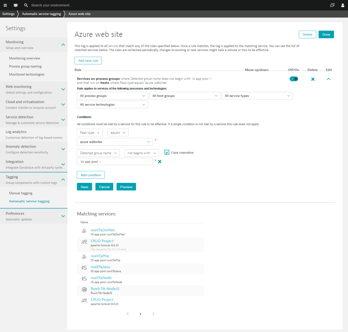Screen dimensions: 348x332
Task: Open Process group naming menu item
Action: [x=25, y=66]
